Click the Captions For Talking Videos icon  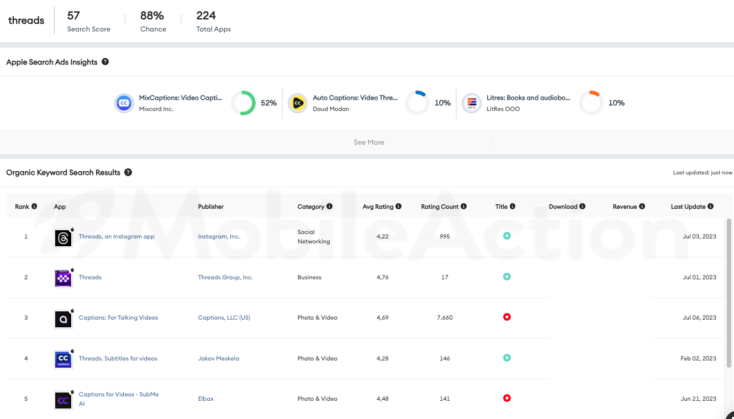point(64,319)
